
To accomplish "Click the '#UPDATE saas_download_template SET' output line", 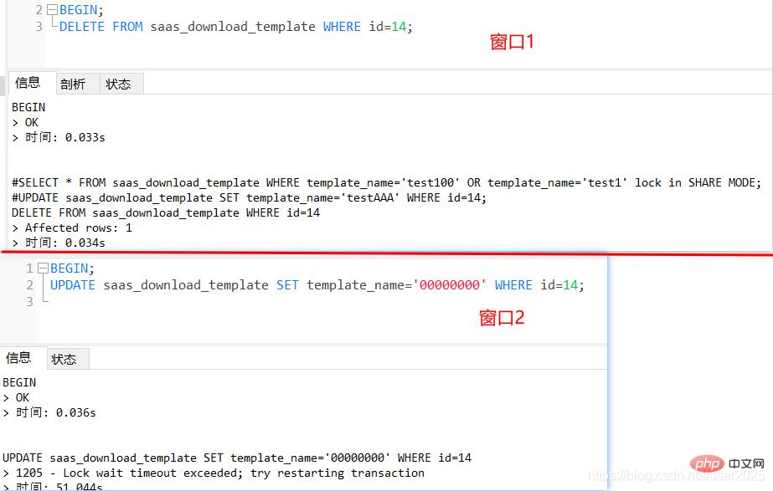I will point(249,198).
